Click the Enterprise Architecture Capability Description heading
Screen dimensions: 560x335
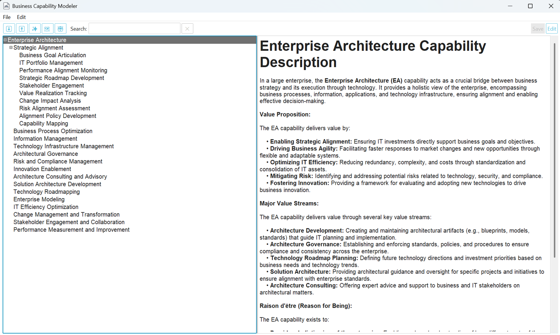click(373, 54)
